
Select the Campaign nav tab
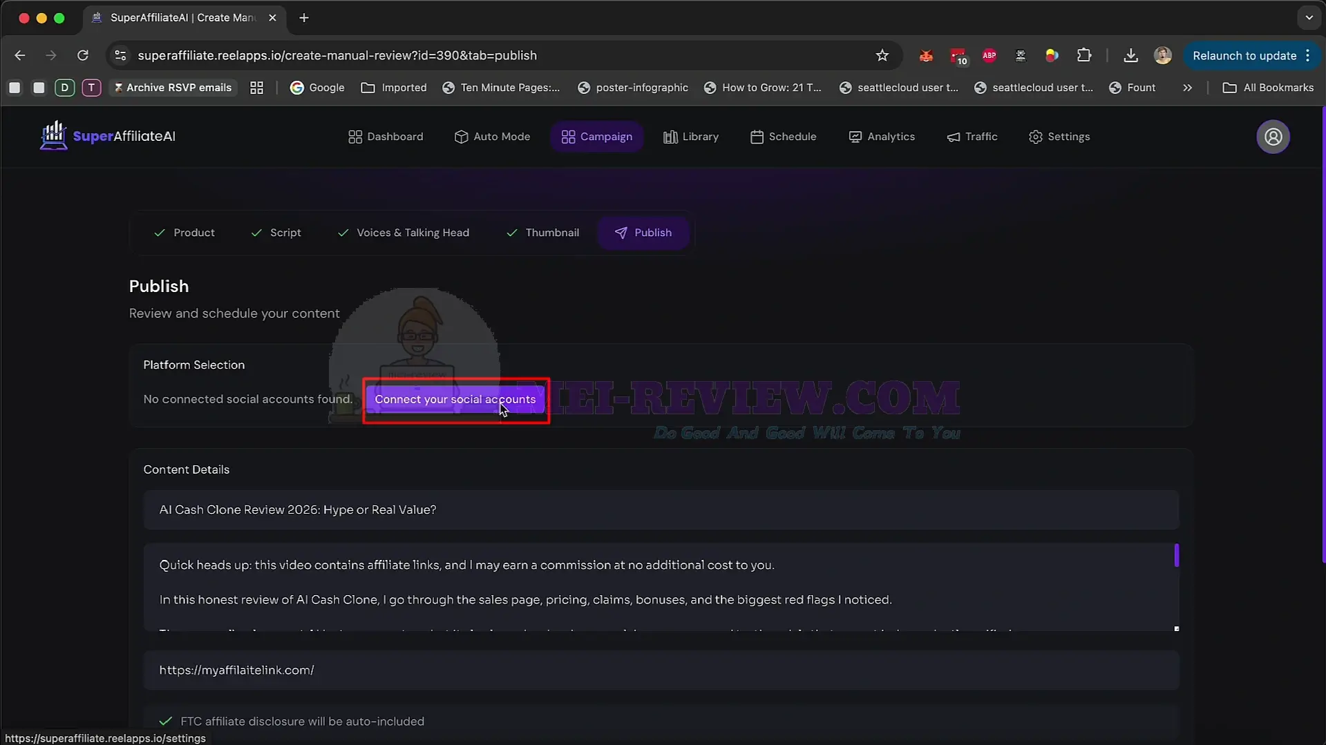pos(597,137)
